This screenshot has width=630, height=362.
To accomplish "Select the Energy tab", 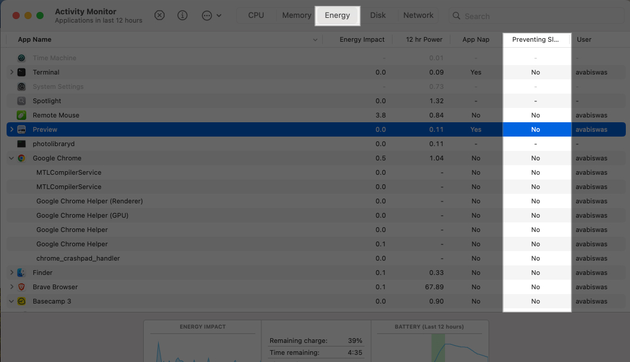I will coord(338,16).
